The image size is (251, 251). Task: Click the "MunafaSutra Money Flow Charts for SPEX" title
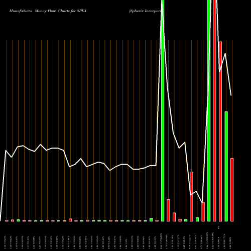[48, 11]
